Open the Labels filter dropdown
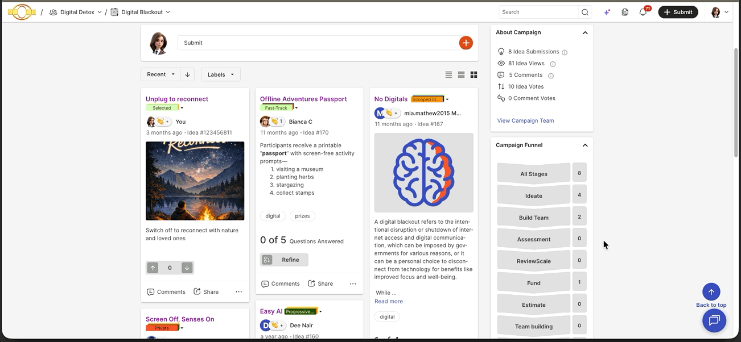Viewport: 741px width, 342px height. (220, 74)
